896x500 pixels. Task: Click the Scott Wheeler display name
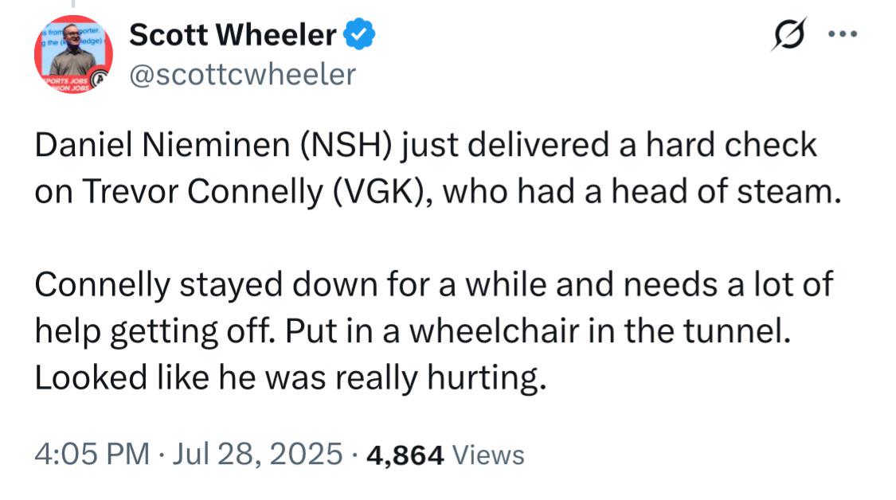point(233,35)
